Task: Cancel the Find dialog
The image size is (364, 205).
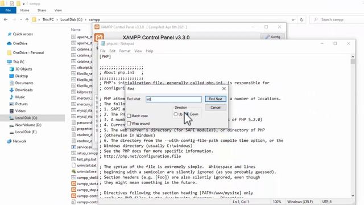Action: pos(216,108)
